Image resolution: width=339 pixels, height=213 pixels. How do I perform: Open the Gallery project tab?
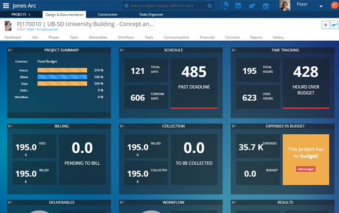pyautogui.click(x=278, y=38)
